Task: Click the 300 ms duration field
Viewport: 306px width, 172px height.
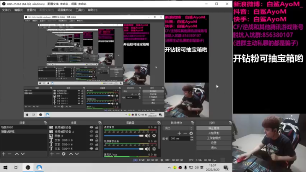Action: (x=179, y=138)
